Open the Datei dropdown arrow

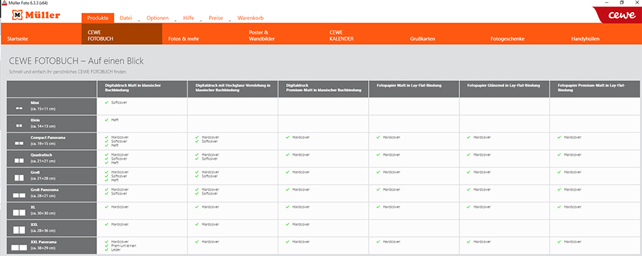click(x=139, y=20)
